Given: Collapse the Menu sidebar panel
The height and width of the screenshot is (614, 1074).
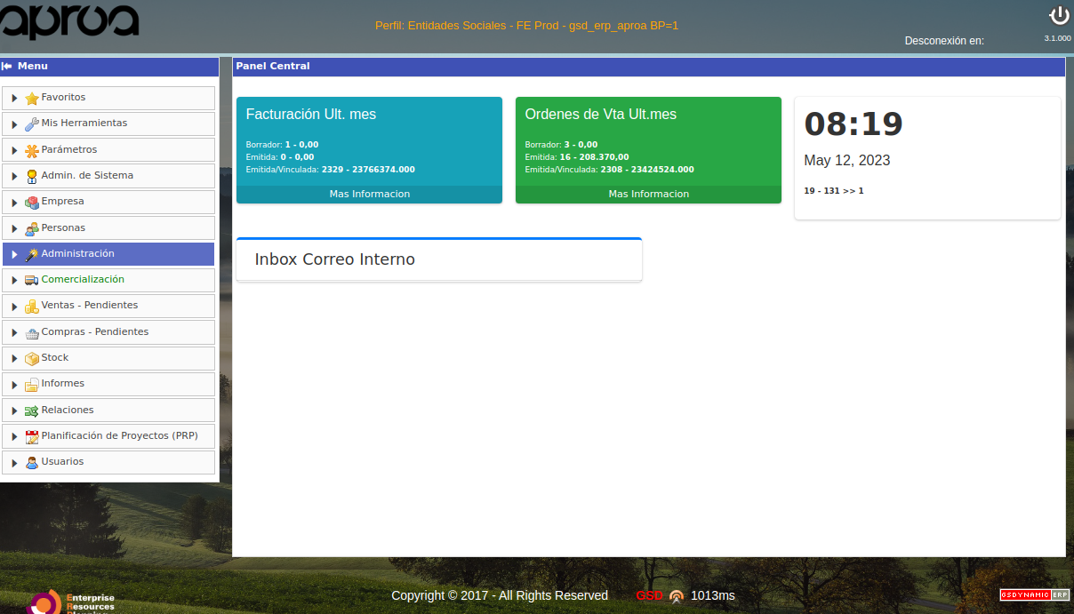Looking at the screenshot, I should coord(7,67).
